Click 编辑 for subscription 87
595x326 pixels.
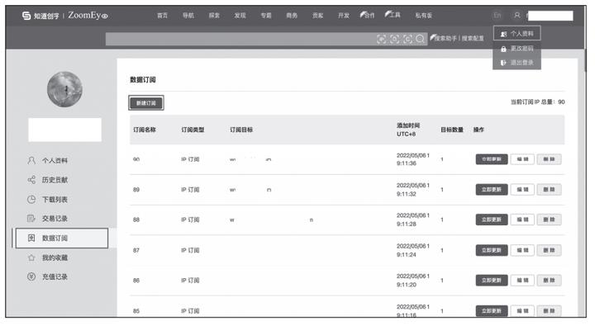pos(522,250)
